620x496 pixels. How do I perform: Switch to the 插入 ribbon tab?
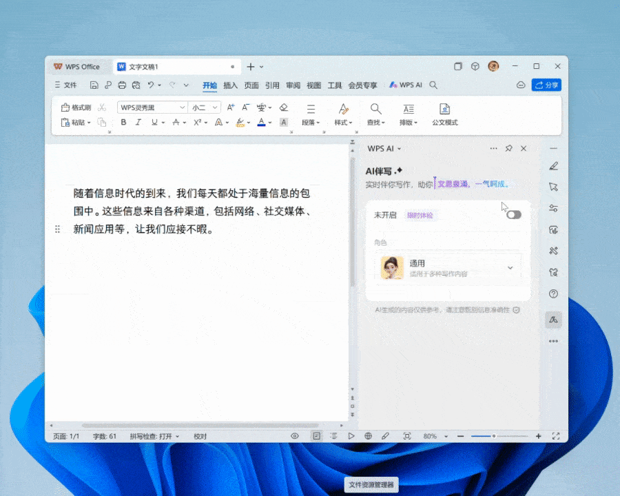[231, 85]
